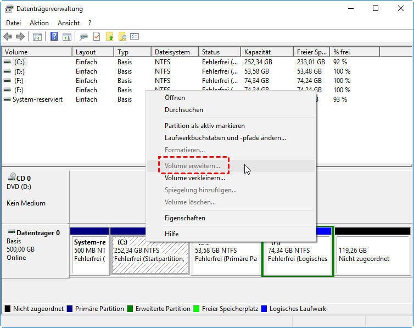
Task: Click the Forward arrow in the toolbar
Action: pos(20,36)
